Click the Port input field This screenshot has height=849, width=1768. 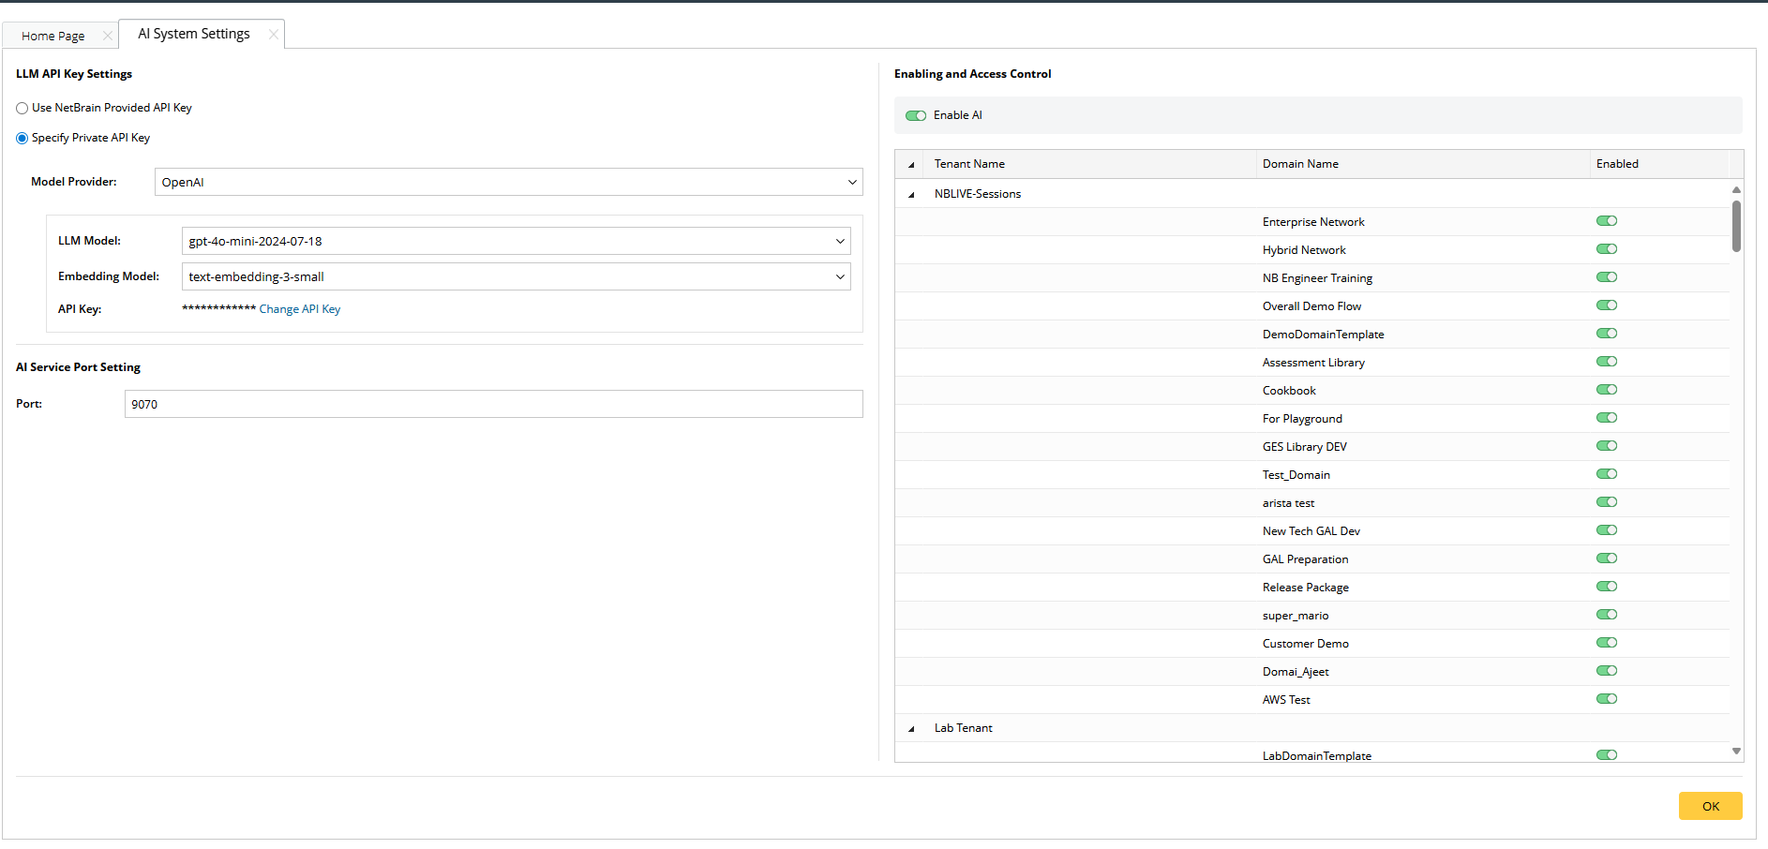(x=493, y=404)
